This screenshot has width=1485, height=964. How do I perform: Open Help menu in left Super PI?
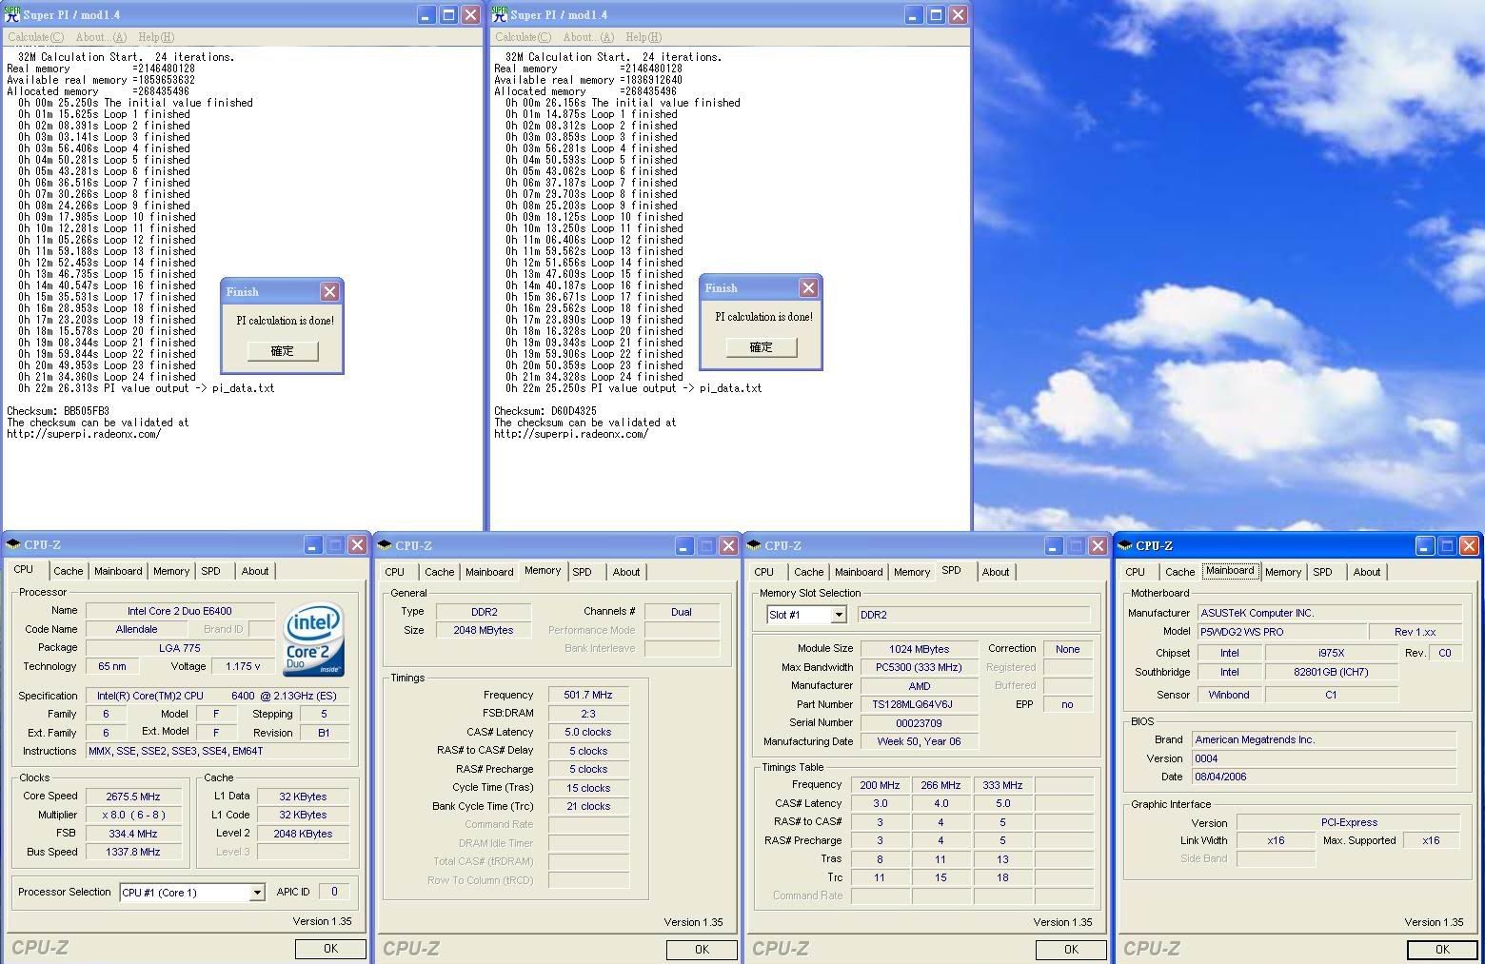click(156, 37)
